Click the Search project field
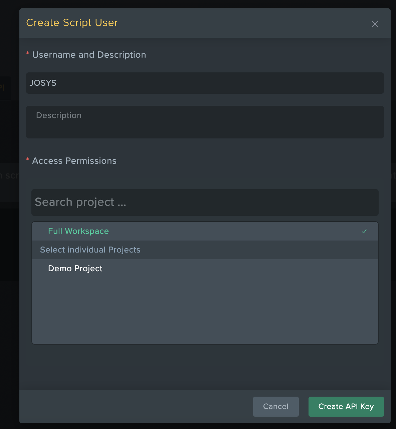This screenshot has height=429, width=396. point(205,202)
